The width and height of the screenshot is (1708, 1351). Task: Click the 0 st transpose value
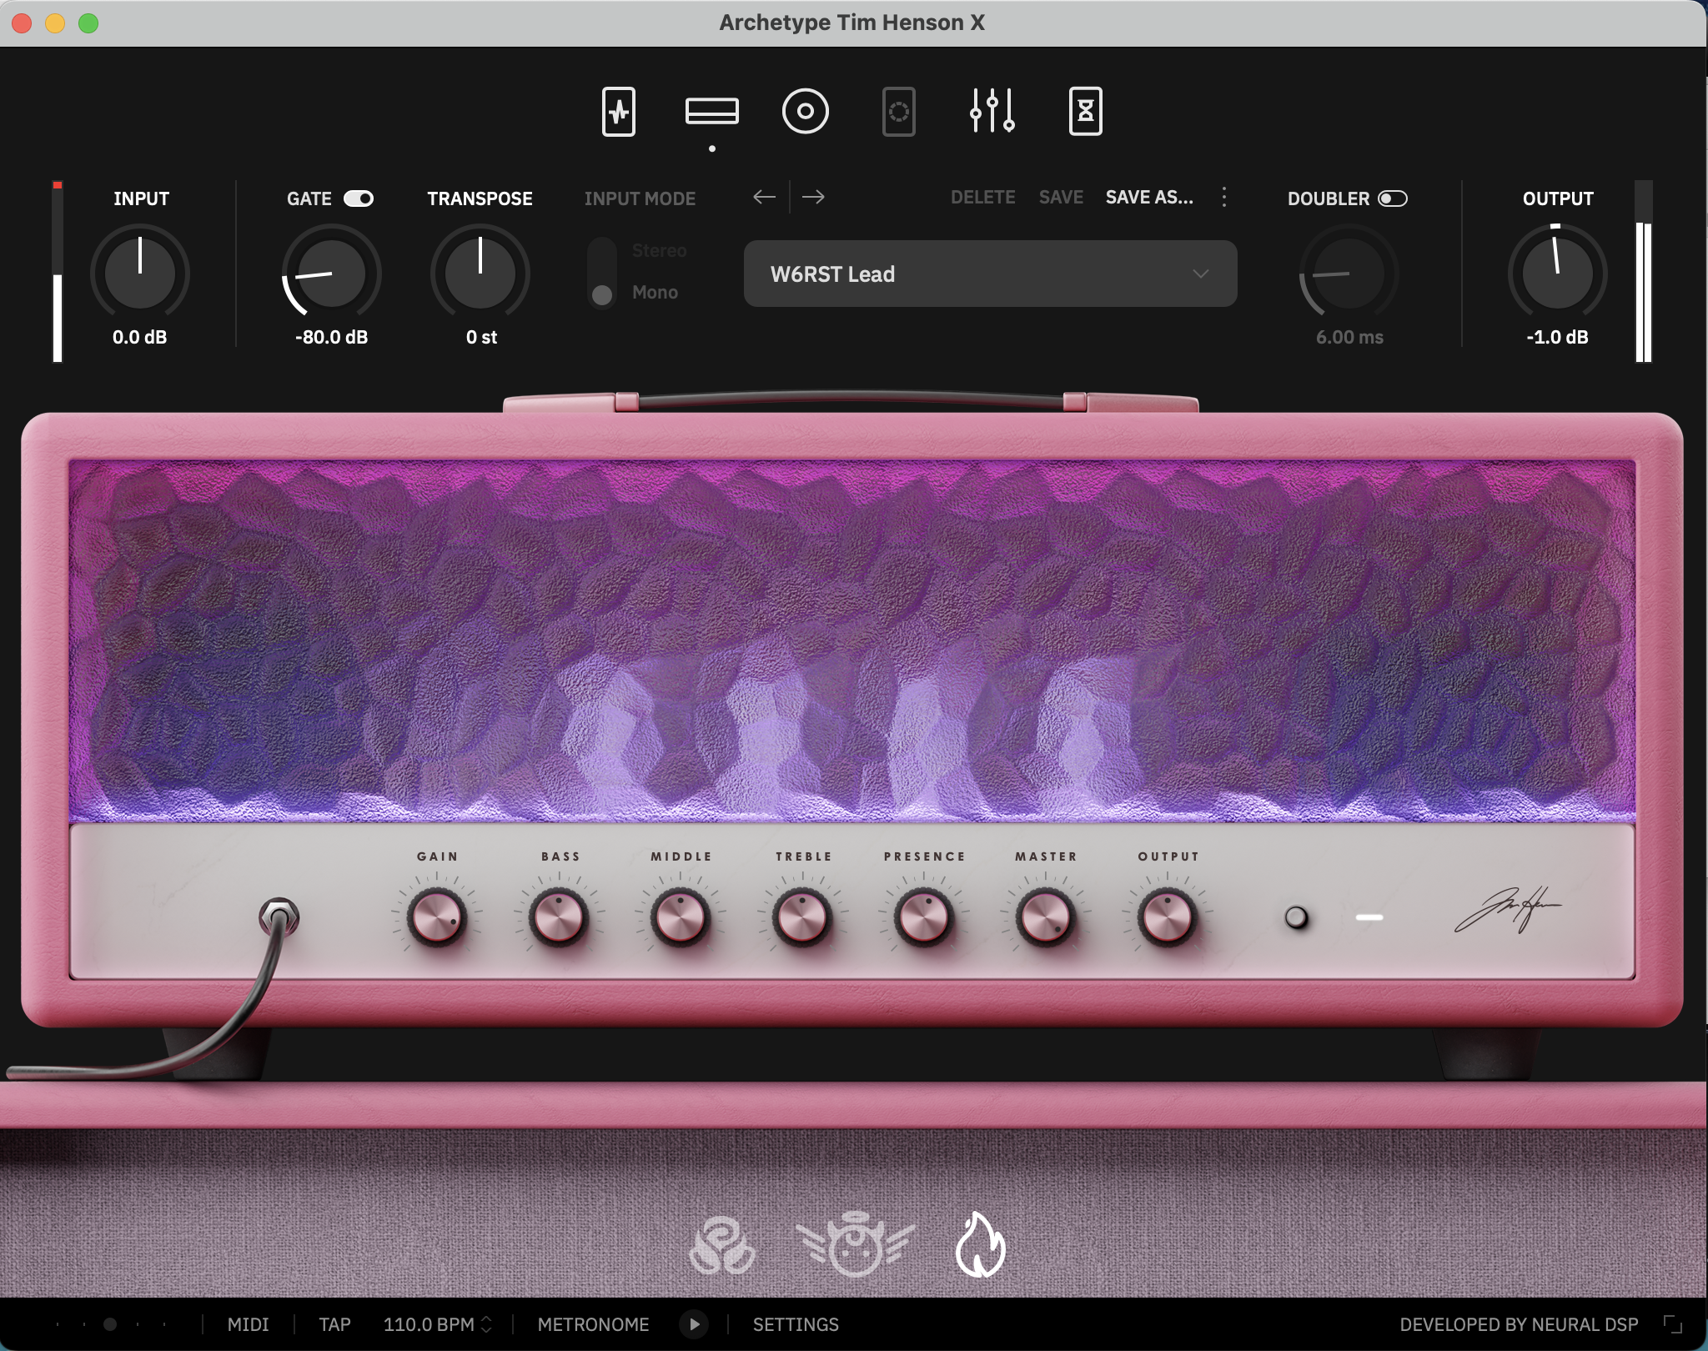tap(481, 337)
